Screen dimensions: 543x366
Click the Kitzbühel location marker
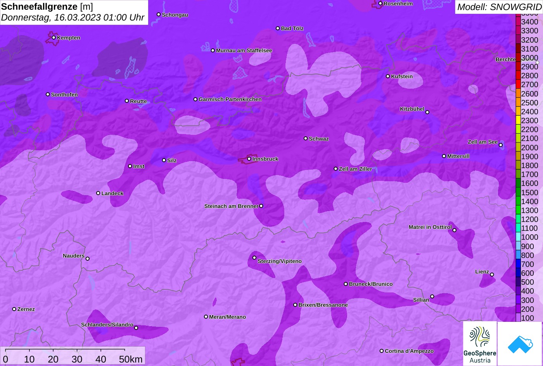click(427, 112)
